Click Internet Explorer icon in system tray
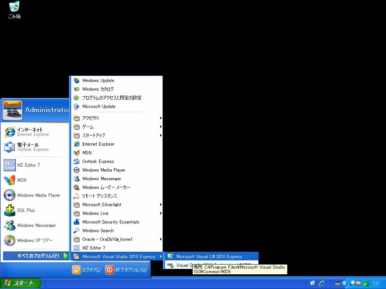The width and height of the screenshot is (386, 289). 322,283
